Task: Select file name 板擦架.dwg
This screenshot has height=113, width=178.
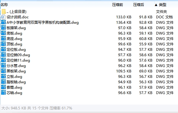Action: (x=16, y=28)
